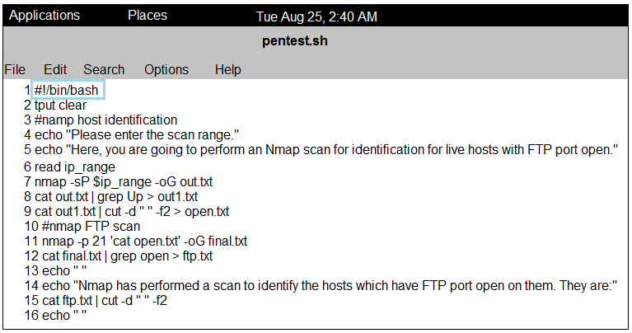This screenshot has height=333, width=632.
Task: Open the Places menu in top bar
Action: pyautogui.click(x=147, y=16)
